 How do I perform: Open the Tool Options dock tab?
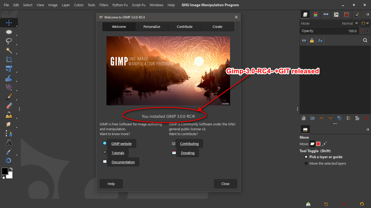305,129
